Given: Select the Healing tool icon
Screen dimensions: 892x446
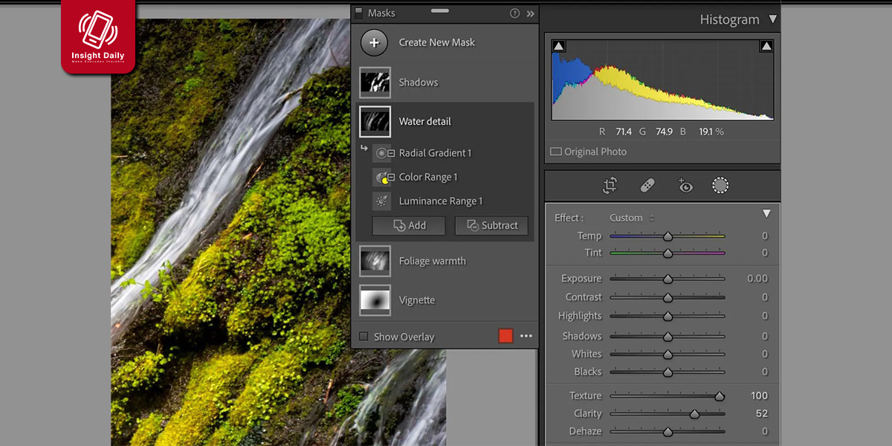Looking at the screenshot, I should click(x=647, y=186).
